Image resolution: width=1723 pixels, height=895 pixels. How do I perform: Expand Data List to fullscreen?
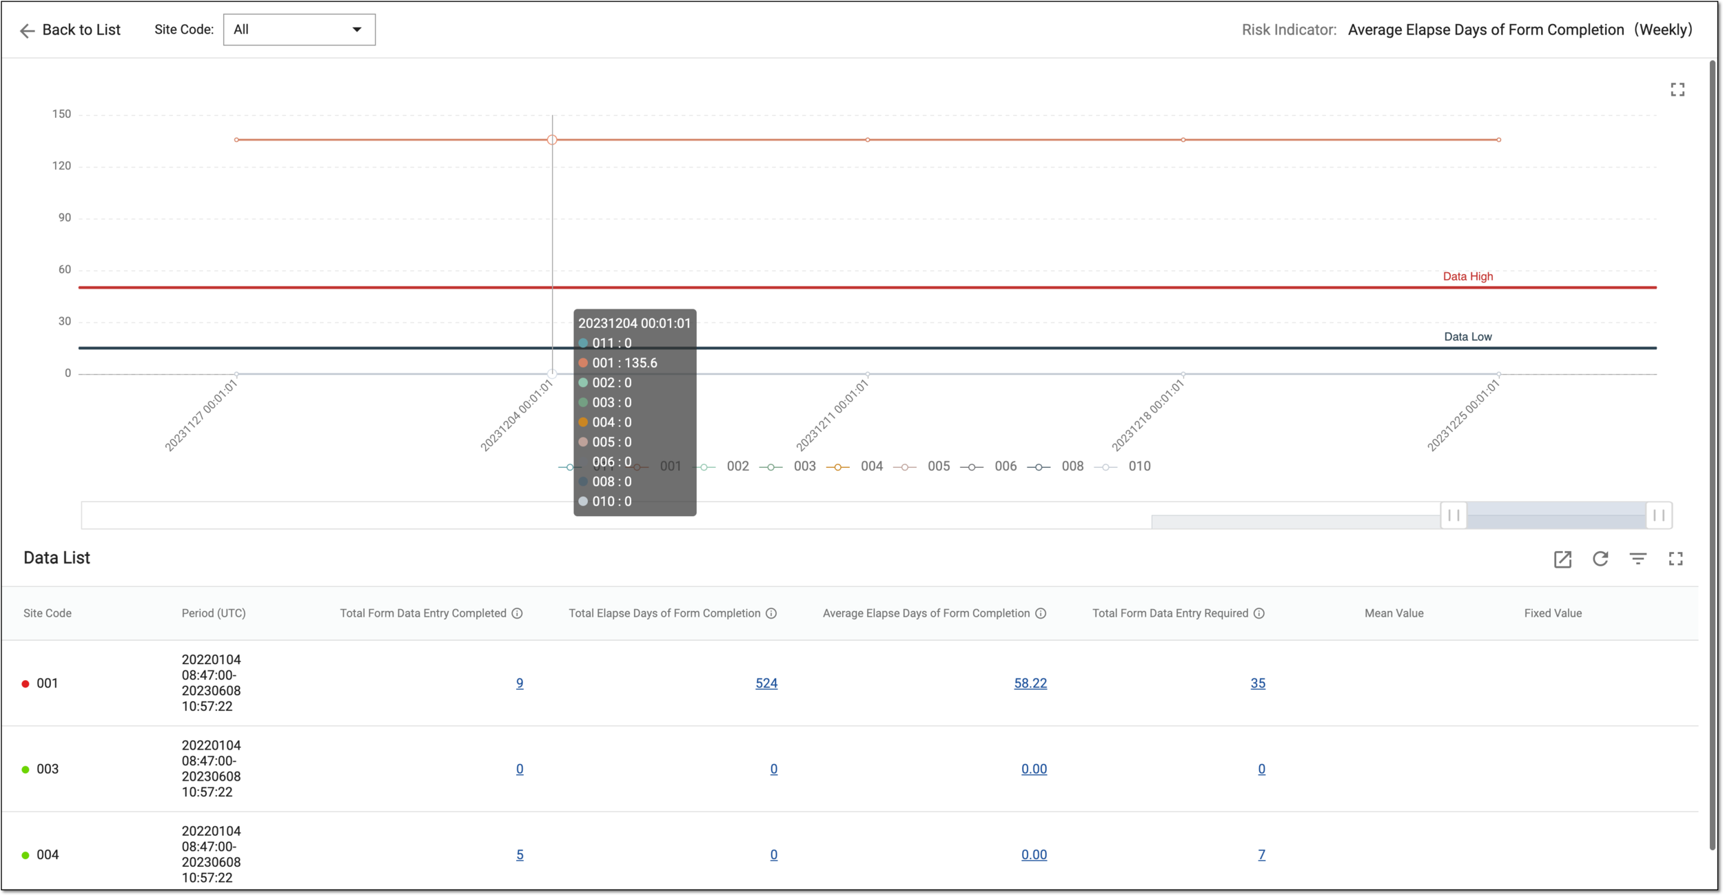point(1676,559)
